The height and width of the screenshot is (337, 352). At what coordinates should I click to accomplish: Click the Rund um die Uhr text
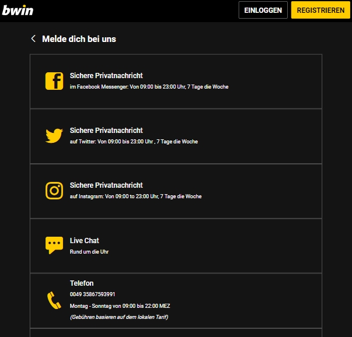[x=89, y=252]
